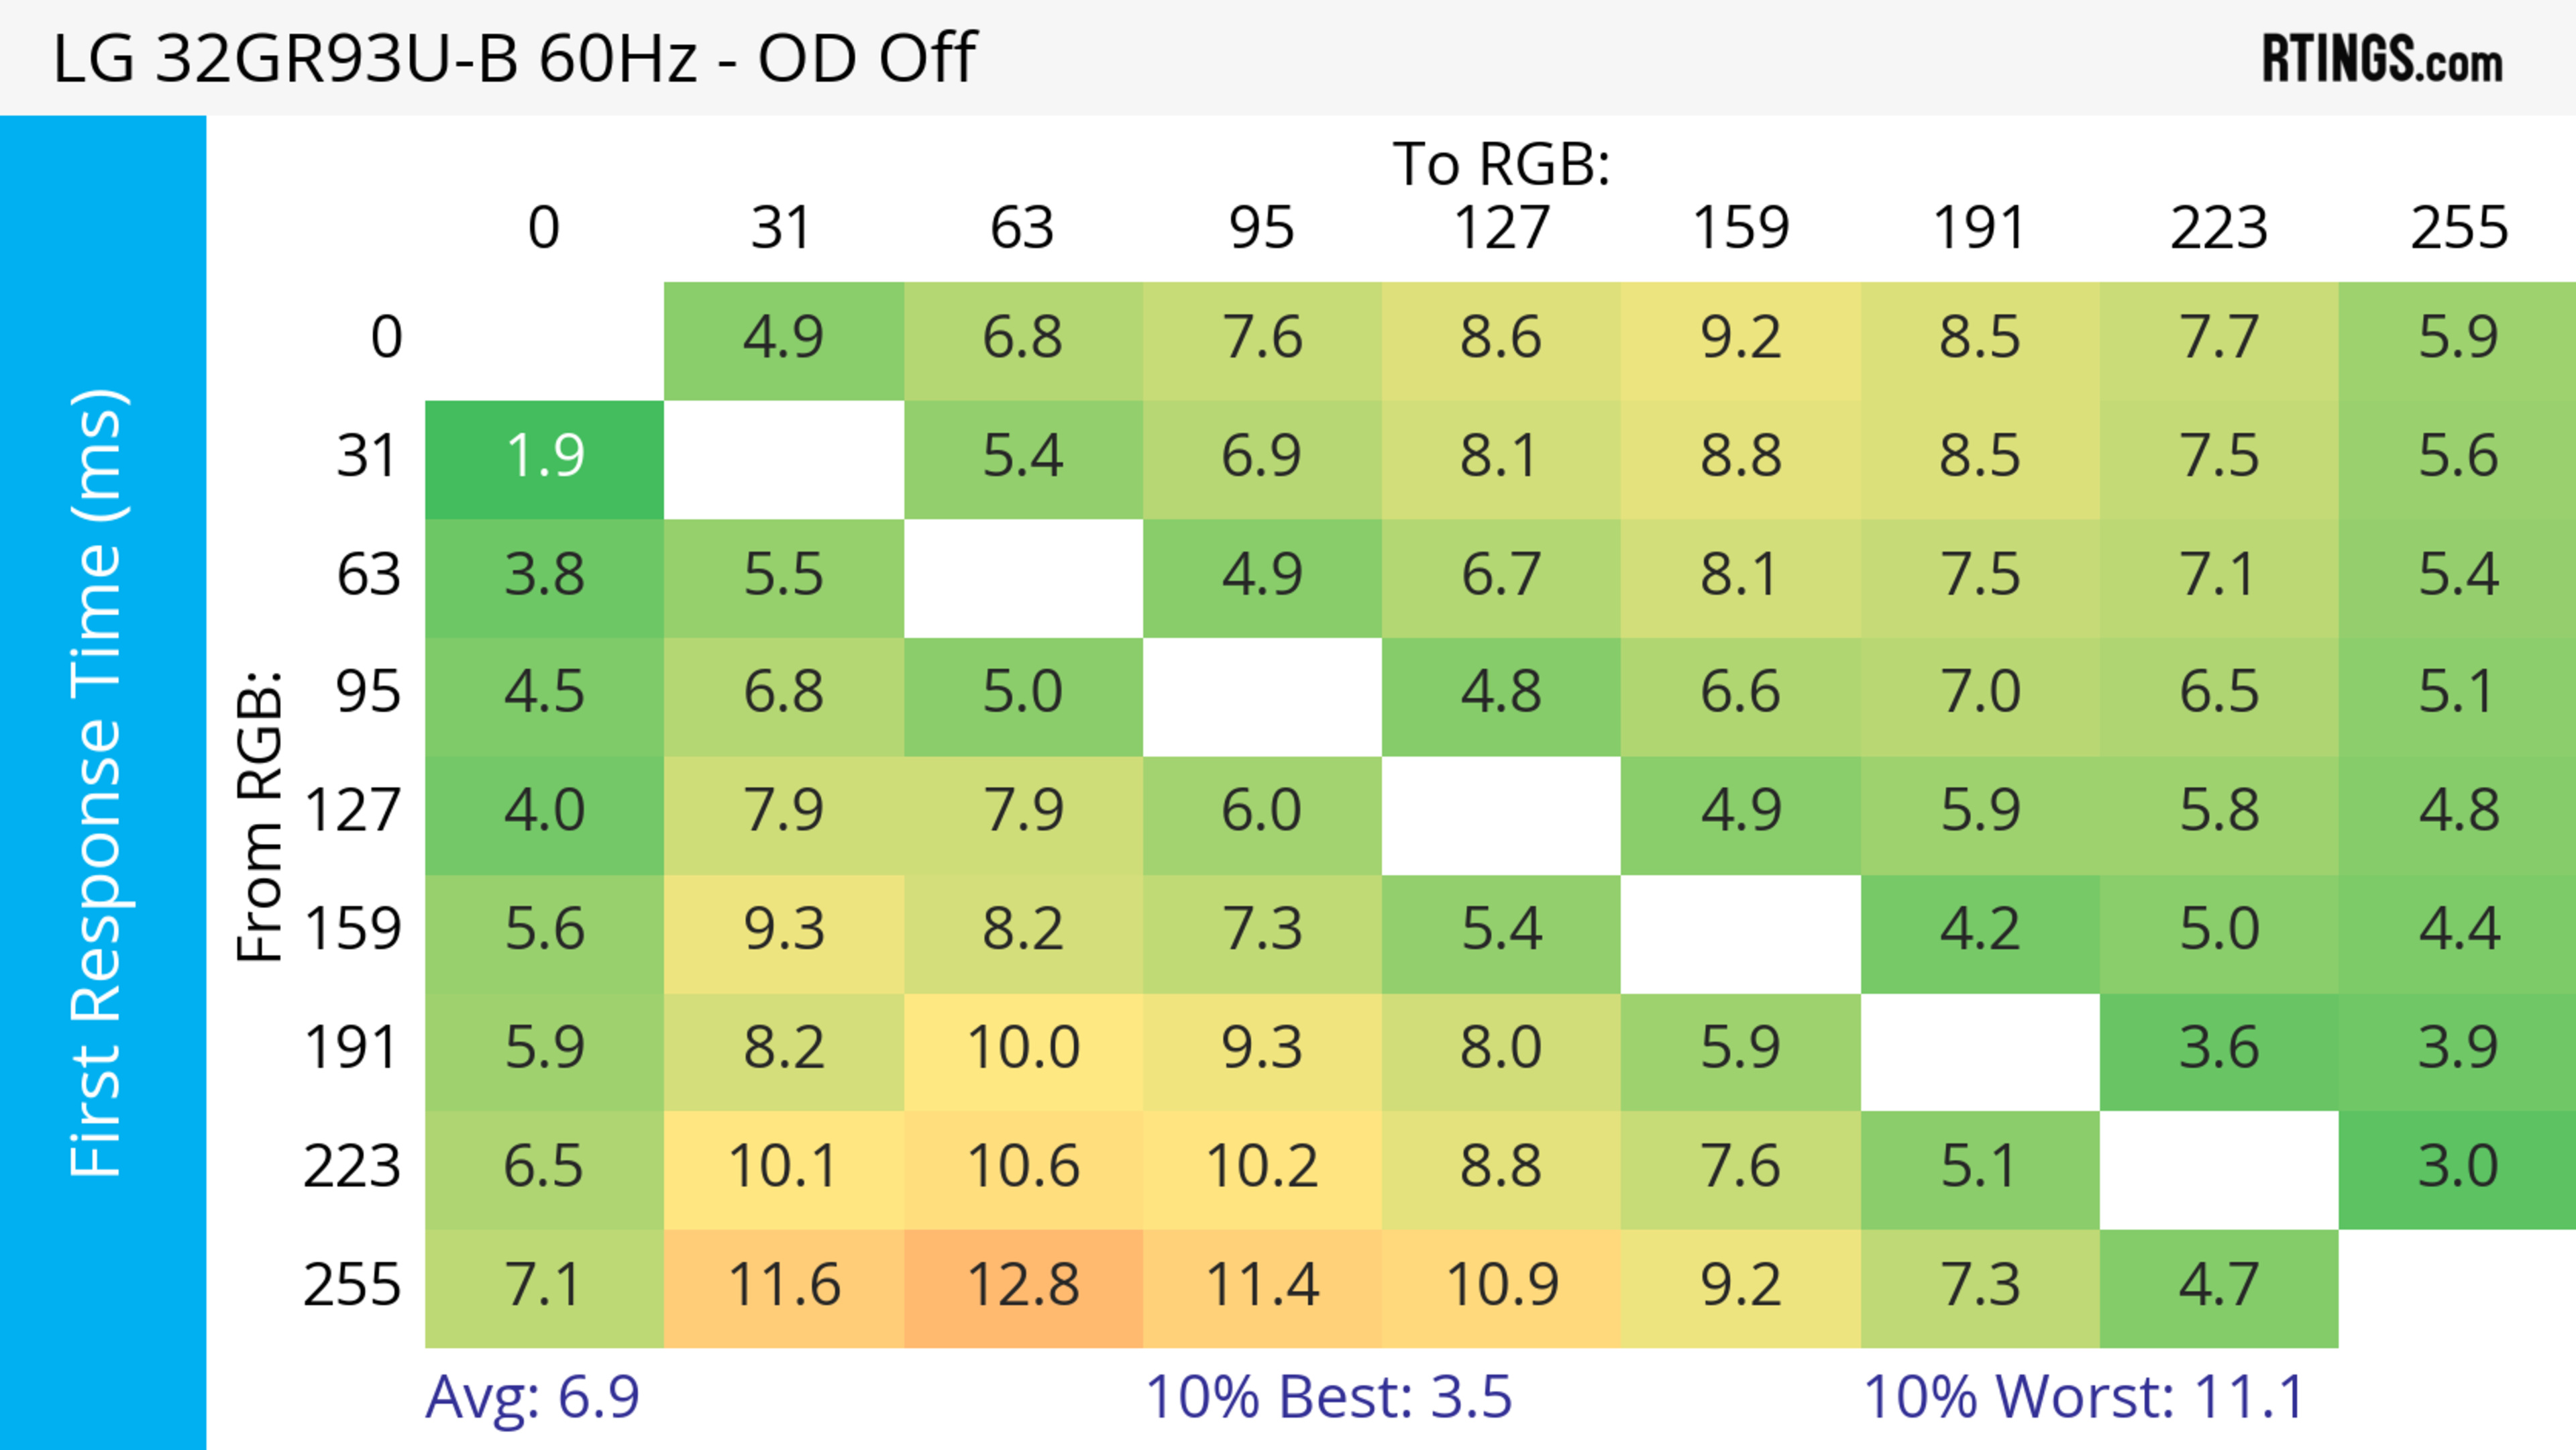Click the From RGB: row heading
The image size is (2576, 1450).
260,816
